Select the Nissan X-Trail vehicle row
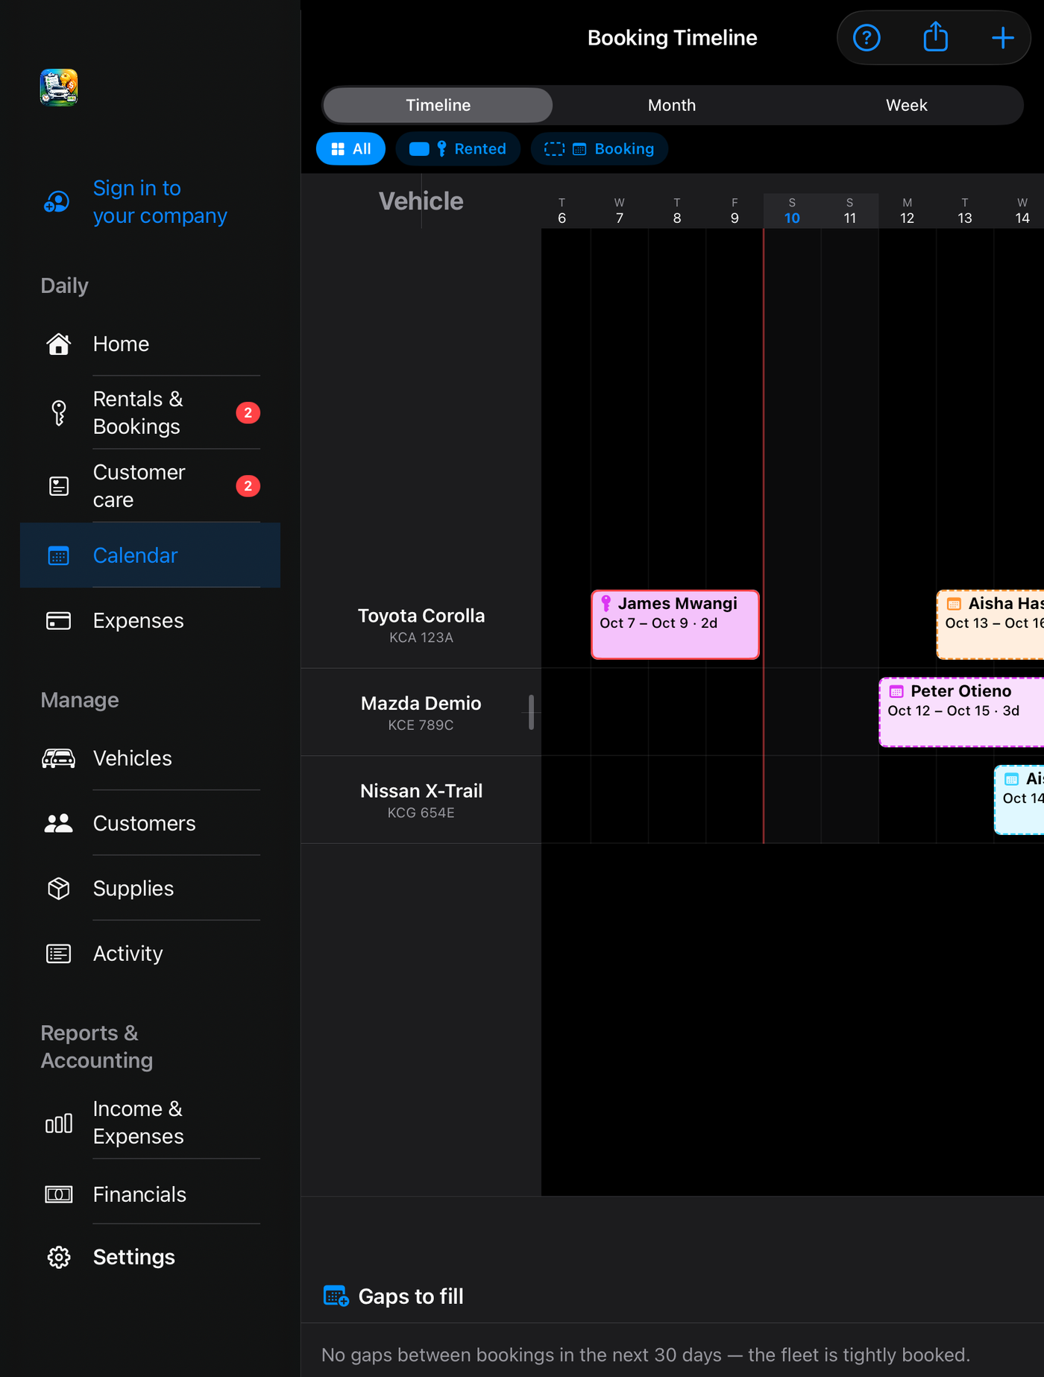This screenshot has height=1377, width=1044. 421,800
